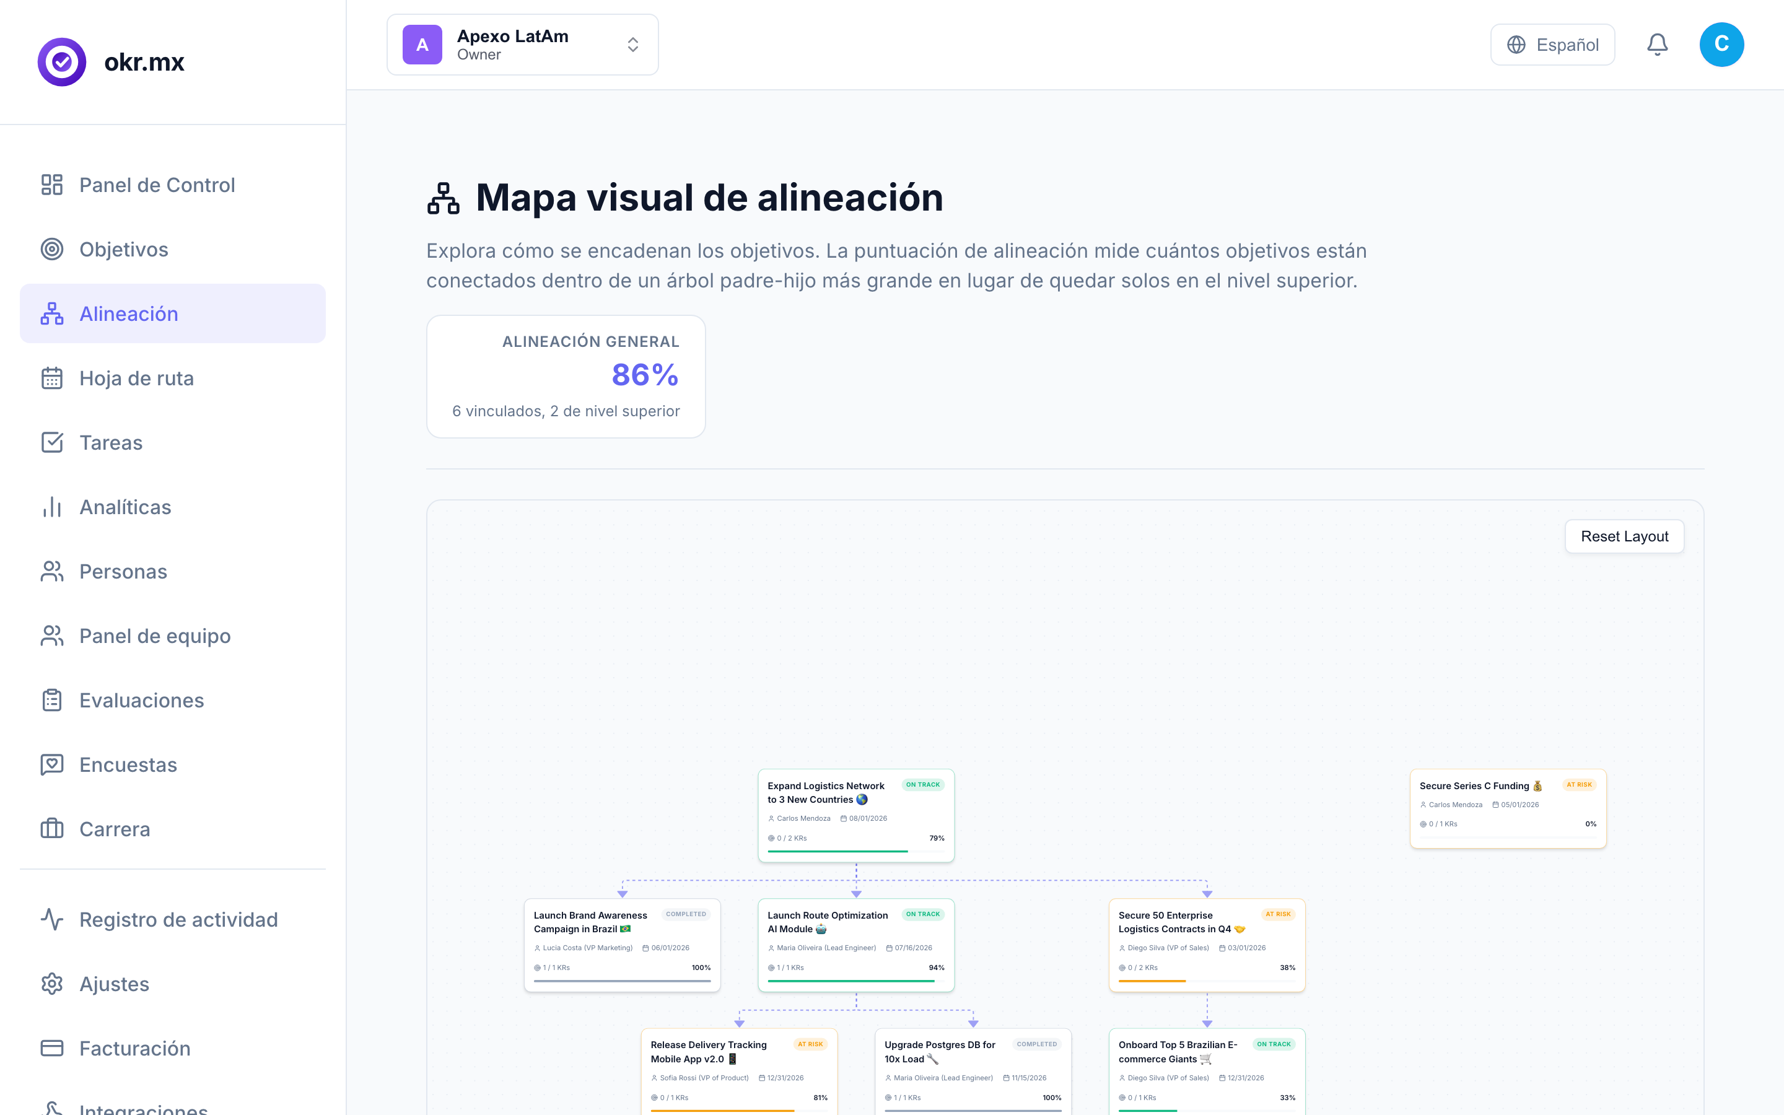Select Launch Brand Awareness Campaign card

click(622, 945)
